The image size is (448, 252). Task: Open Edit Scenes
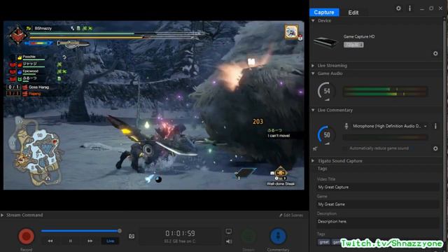[291, 215]
